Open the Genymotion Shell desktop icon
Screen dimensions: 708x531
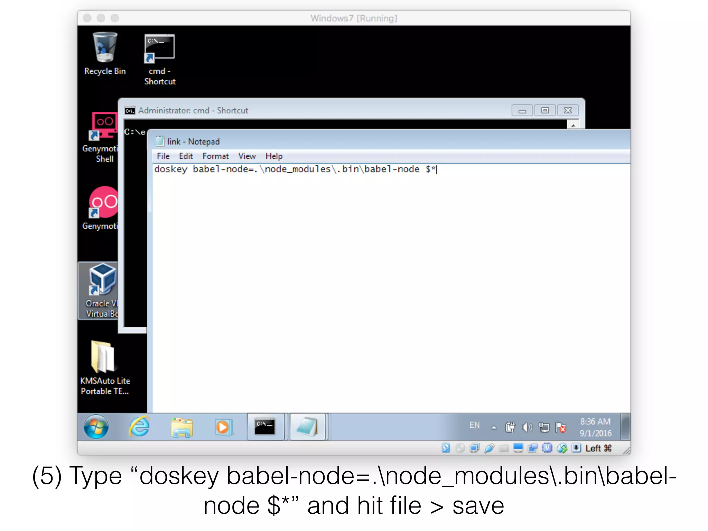pos(103,127)
